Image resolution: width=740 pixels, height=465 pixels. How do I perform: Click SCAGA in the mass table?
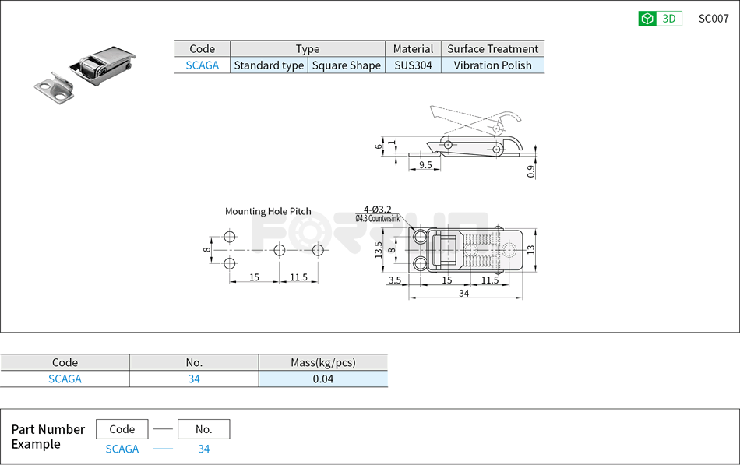65,379
